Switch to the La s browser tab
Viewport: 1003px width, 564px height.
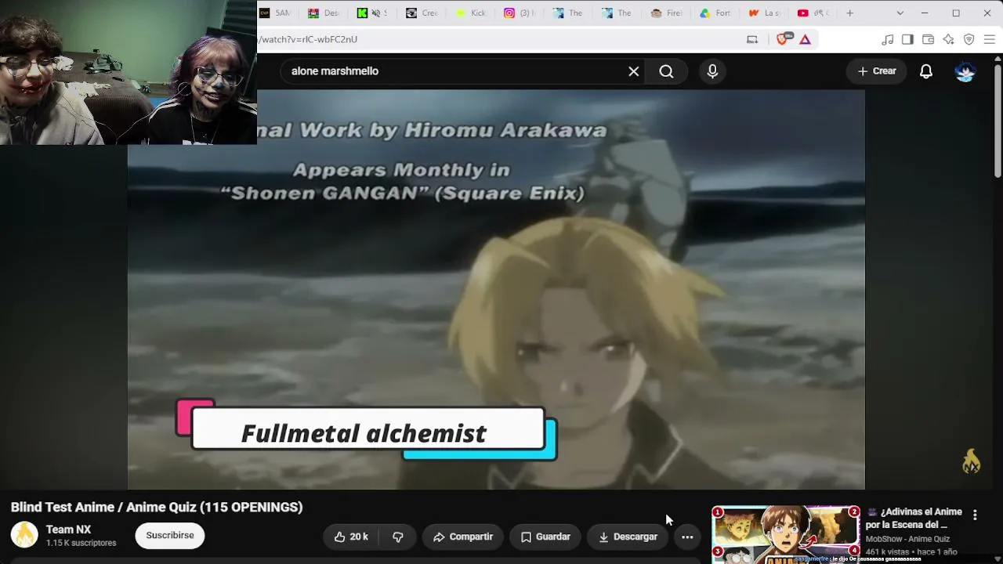[763, 13]
